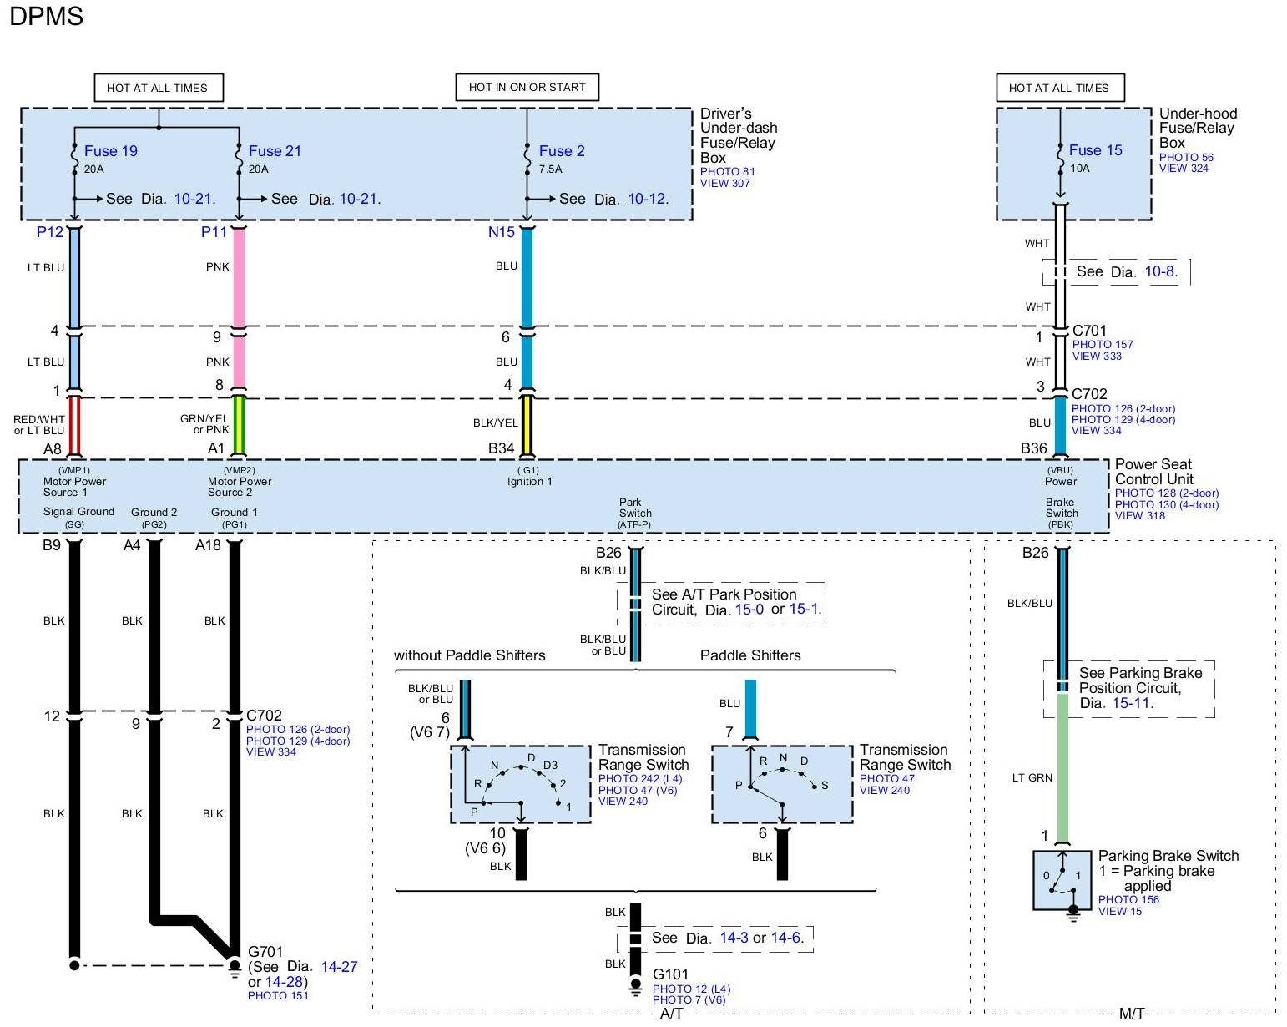1287x1027 pixels.
Task: Open diagram 10-8 reference link
Action: click(1160, 271)
